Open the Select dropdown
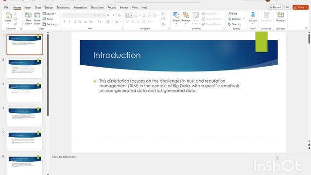The width and height of the screenshot is (311, 175). [234, 24]
